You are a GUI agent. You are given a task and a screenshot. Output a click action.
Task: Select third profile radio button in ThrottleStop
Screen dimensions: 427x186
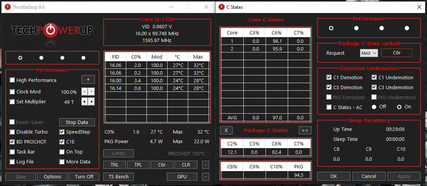[x=62, y=58]
